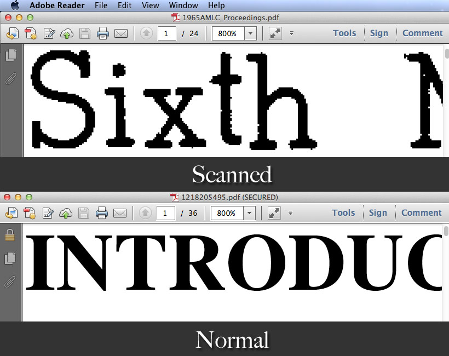The height and width of the screenshot is (356, 449).
Task: Email the 1965AMLC_Proceedings document via envelope icon
Action: [x=121, y=34]
